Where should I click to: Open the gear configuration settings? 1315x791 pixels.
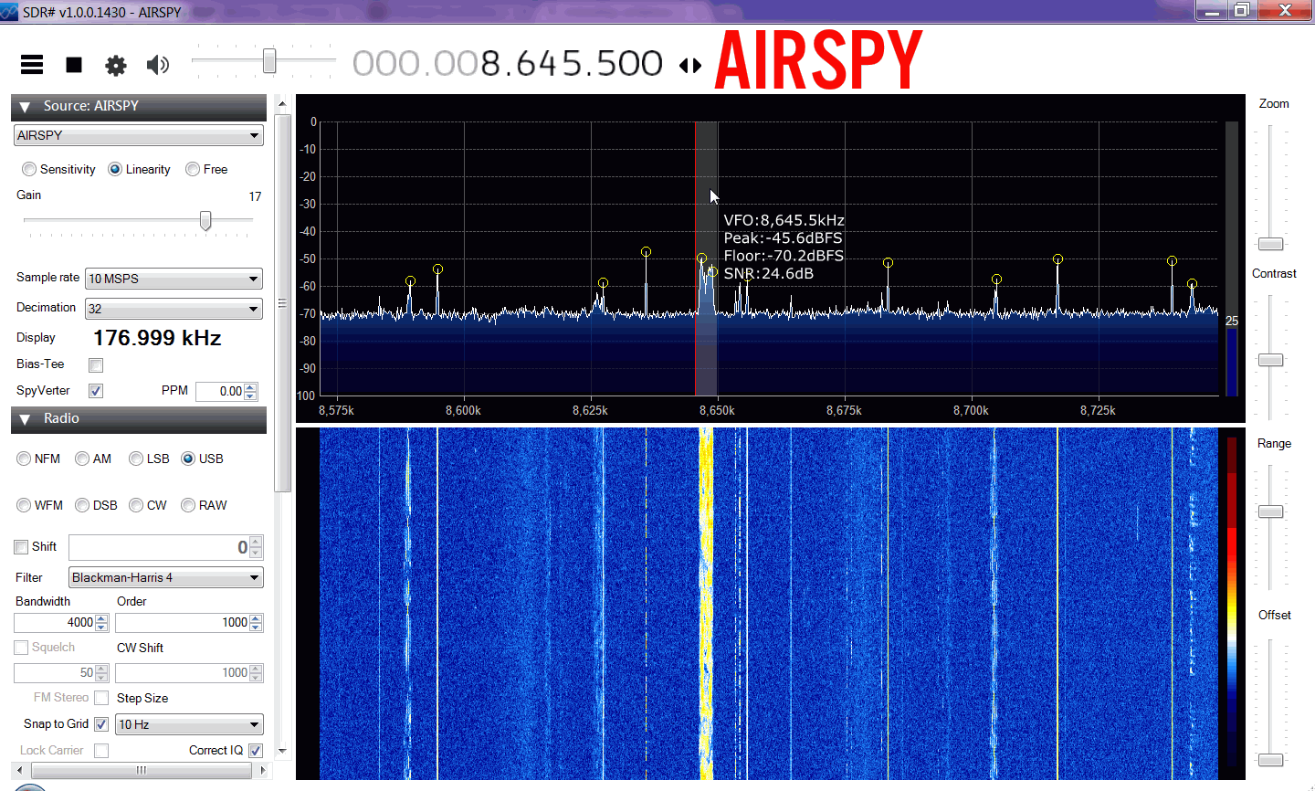click(116, 65)
